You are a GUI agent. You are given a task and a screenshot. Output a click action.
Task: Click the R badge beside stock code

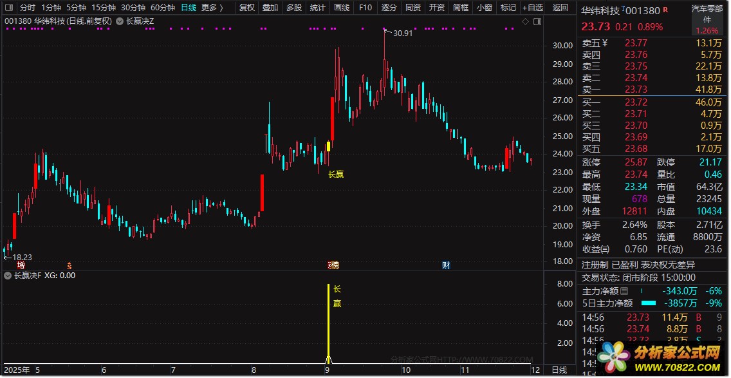[x=665, y=10]
